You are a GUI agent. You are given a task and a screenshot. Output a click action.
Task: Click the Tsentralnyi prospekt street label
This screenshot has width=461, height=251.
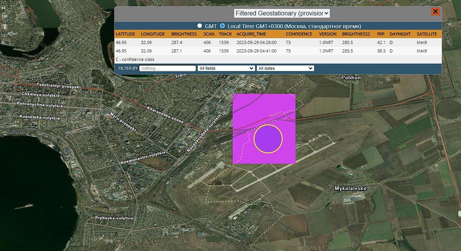[59, 86]
